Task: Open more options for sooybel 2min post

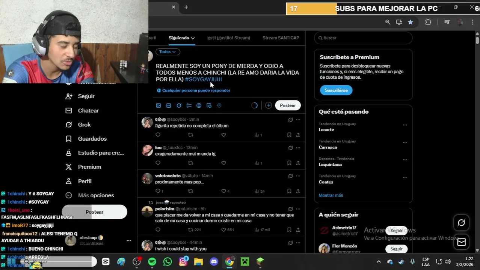Action: coord(298,120)
